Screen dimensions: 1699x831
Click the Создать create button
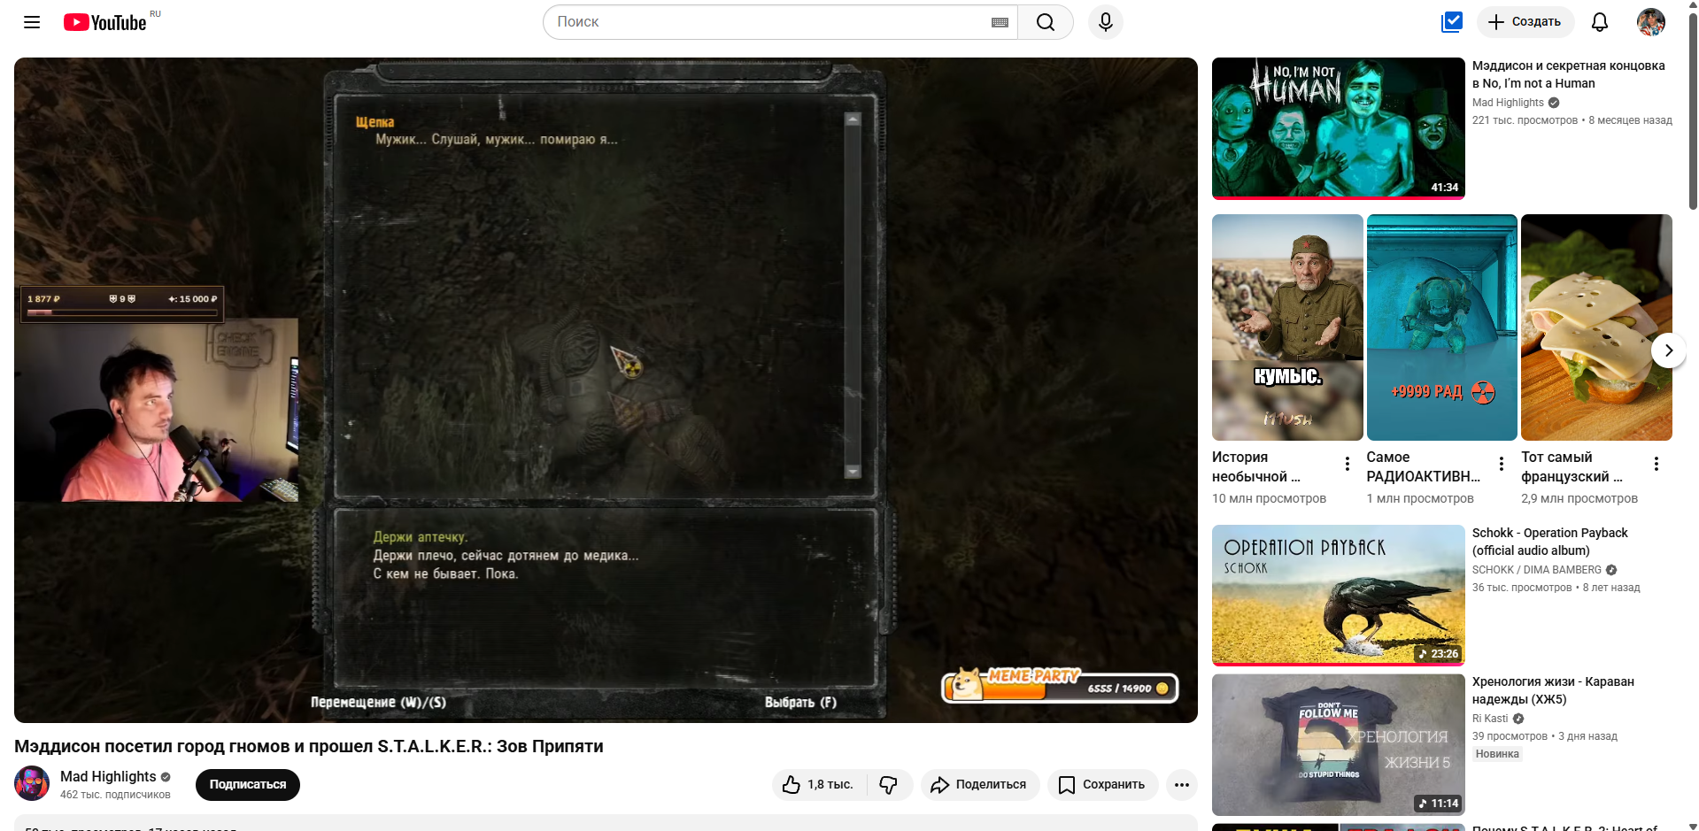(1525, 22)
